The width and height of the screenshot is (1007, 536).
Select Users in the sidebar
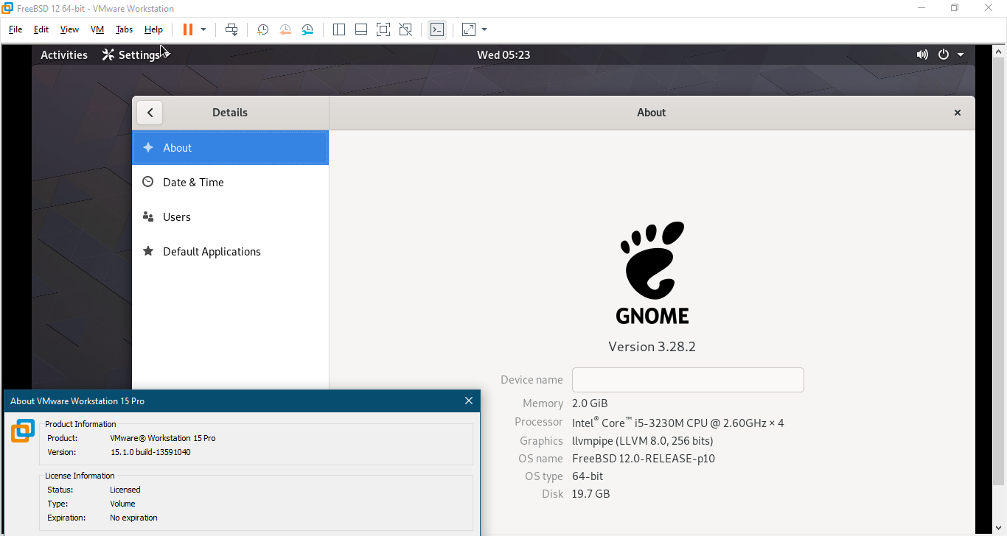pos(230,216)
